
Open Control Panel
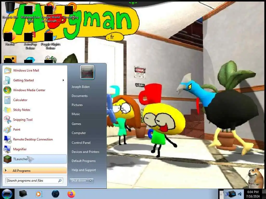tap(81, 143)
